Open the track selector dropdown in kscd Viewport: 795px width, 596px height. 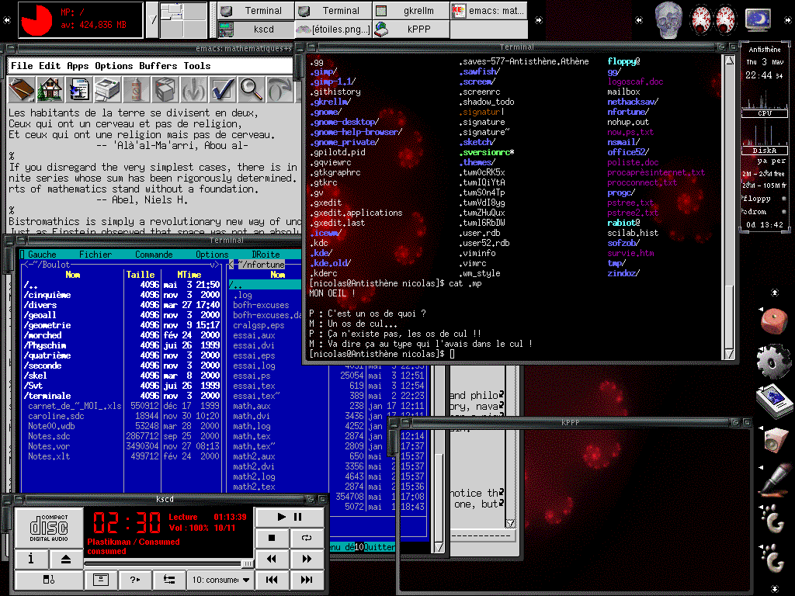click(221, 579)
